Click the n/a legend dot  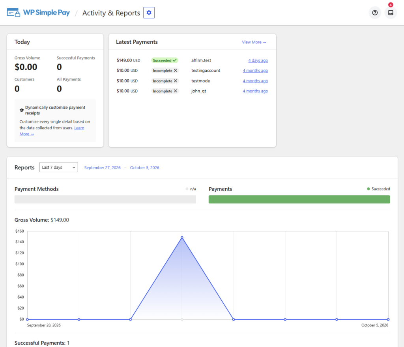point(187,189)
